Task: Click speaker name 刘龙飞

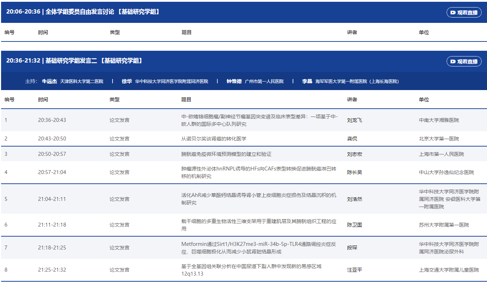Action: pyautogui.click(x=354, y=120)
